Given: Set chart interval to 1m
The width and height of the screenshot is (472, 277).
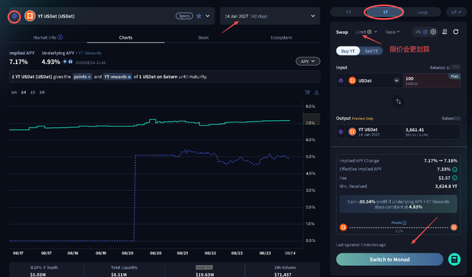Looking at the screenshot, I should click(14, 92).
